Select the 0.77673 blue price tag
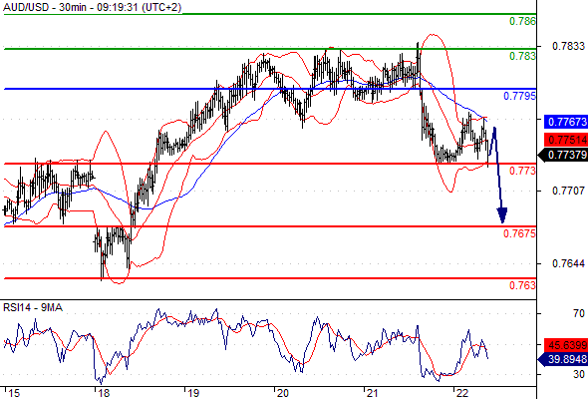 tap(566, 122)
